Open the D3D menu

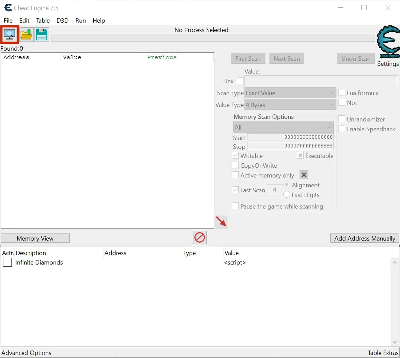click(x=63, y=20)
